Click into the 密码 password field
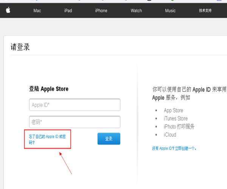This screenshot has height=189, width=227. point(75,122)
